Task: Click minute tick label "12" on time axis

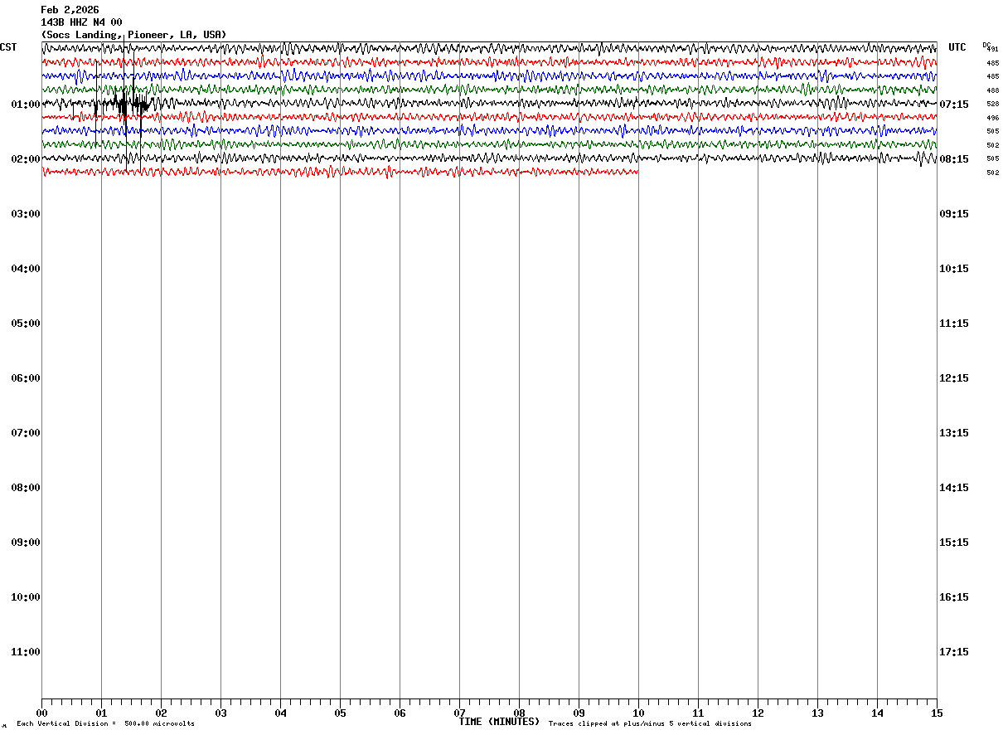Action: 758,713
